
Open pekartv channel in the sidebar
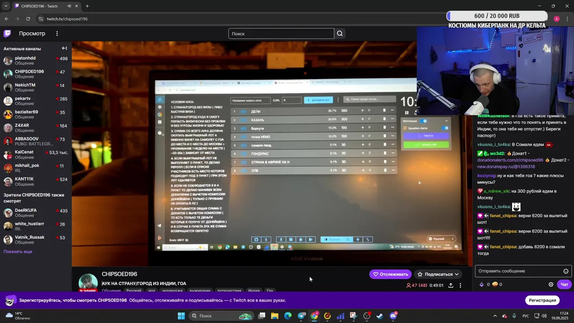(x=35, y=101)
